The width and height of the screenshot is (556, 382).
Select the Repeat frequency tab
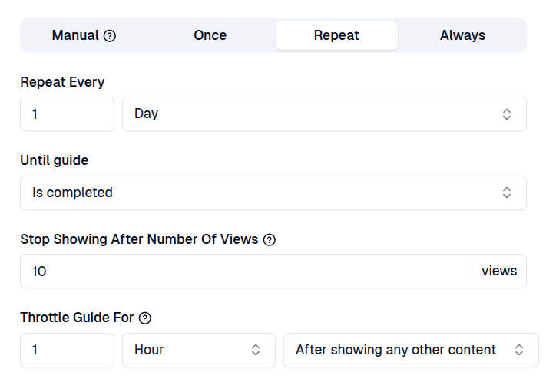[x=336, y=35]
